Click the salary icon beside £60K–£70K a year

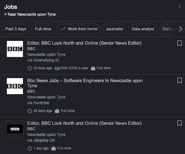[57, 68]
